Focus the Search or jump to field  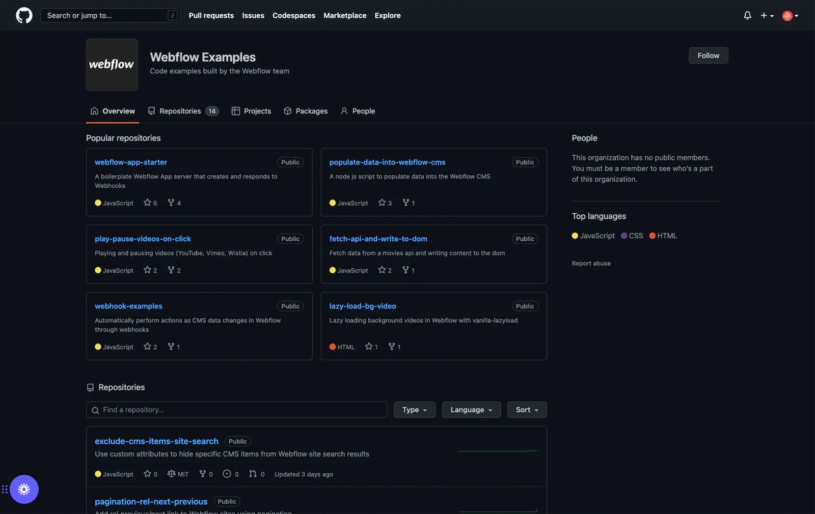tap(111, 15)
